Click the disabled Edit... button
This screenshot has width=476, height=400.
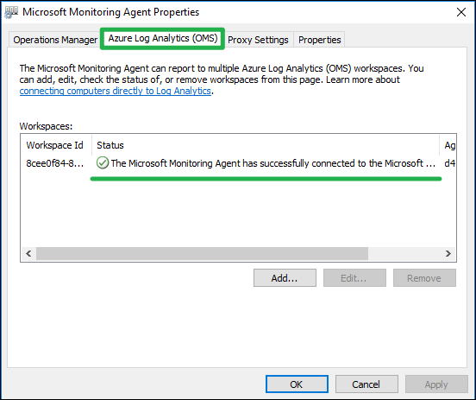click(354, 277)
